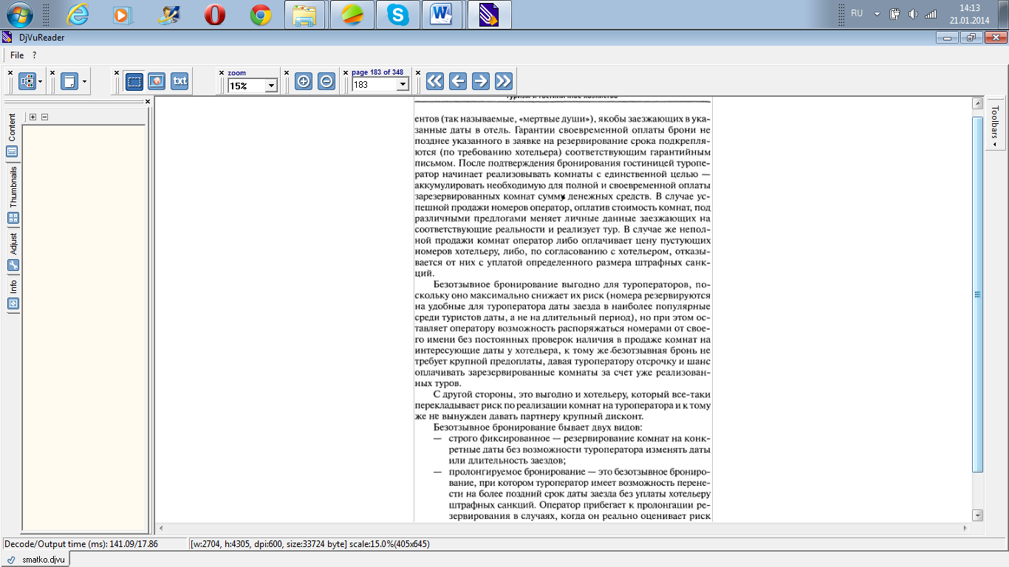This screenshot has height=567, width=1009.
Task: Close the view mode toolbar section
Action: (x=117, y=72)
